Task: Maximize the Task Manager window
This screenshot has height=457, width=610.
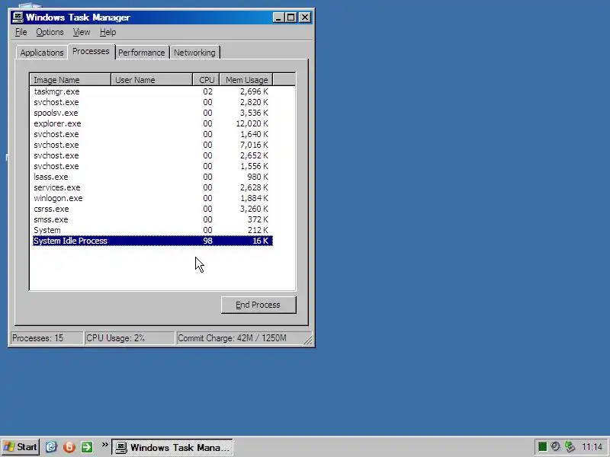Action: pyautogui.click(x=291, y=18)
